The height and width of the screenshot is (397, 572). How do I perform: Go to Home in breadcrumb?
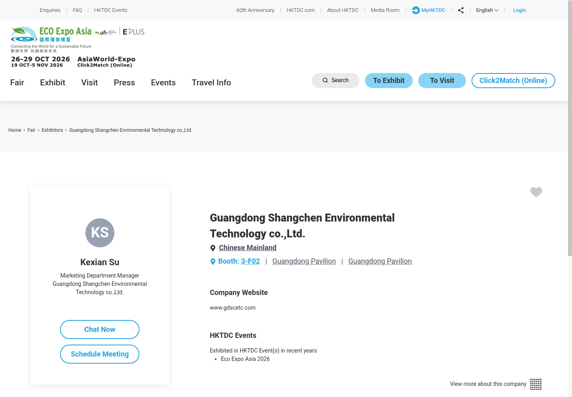pos(15,130)
